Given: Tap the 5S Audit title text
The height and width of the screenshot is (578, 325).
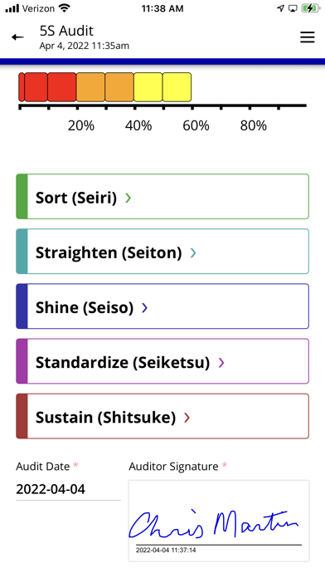Looking at the screenshot, I should point(66,31).
